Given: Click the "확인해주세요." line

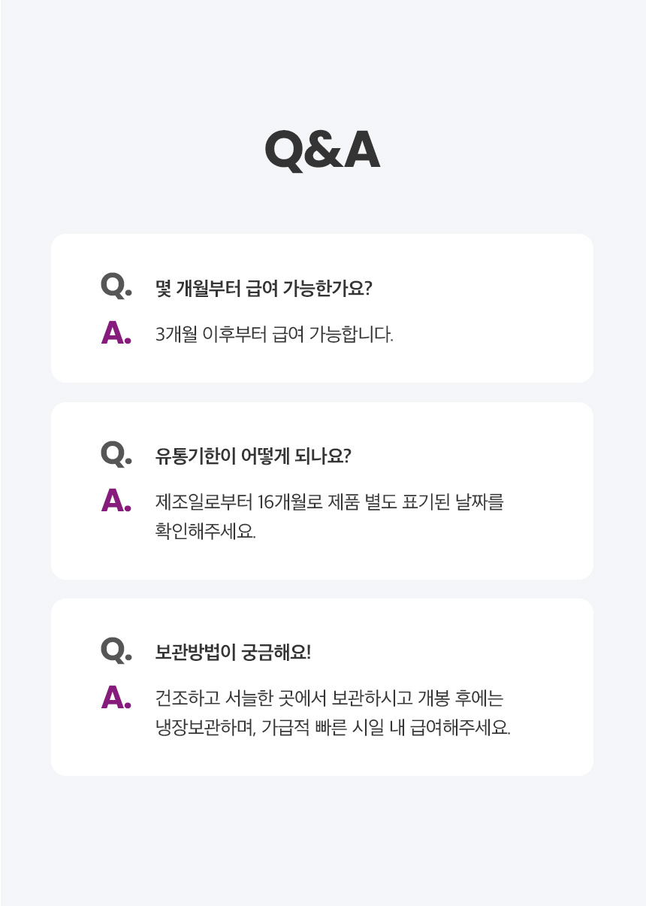Looking at the screenshot, I should (x=205, y=532).
